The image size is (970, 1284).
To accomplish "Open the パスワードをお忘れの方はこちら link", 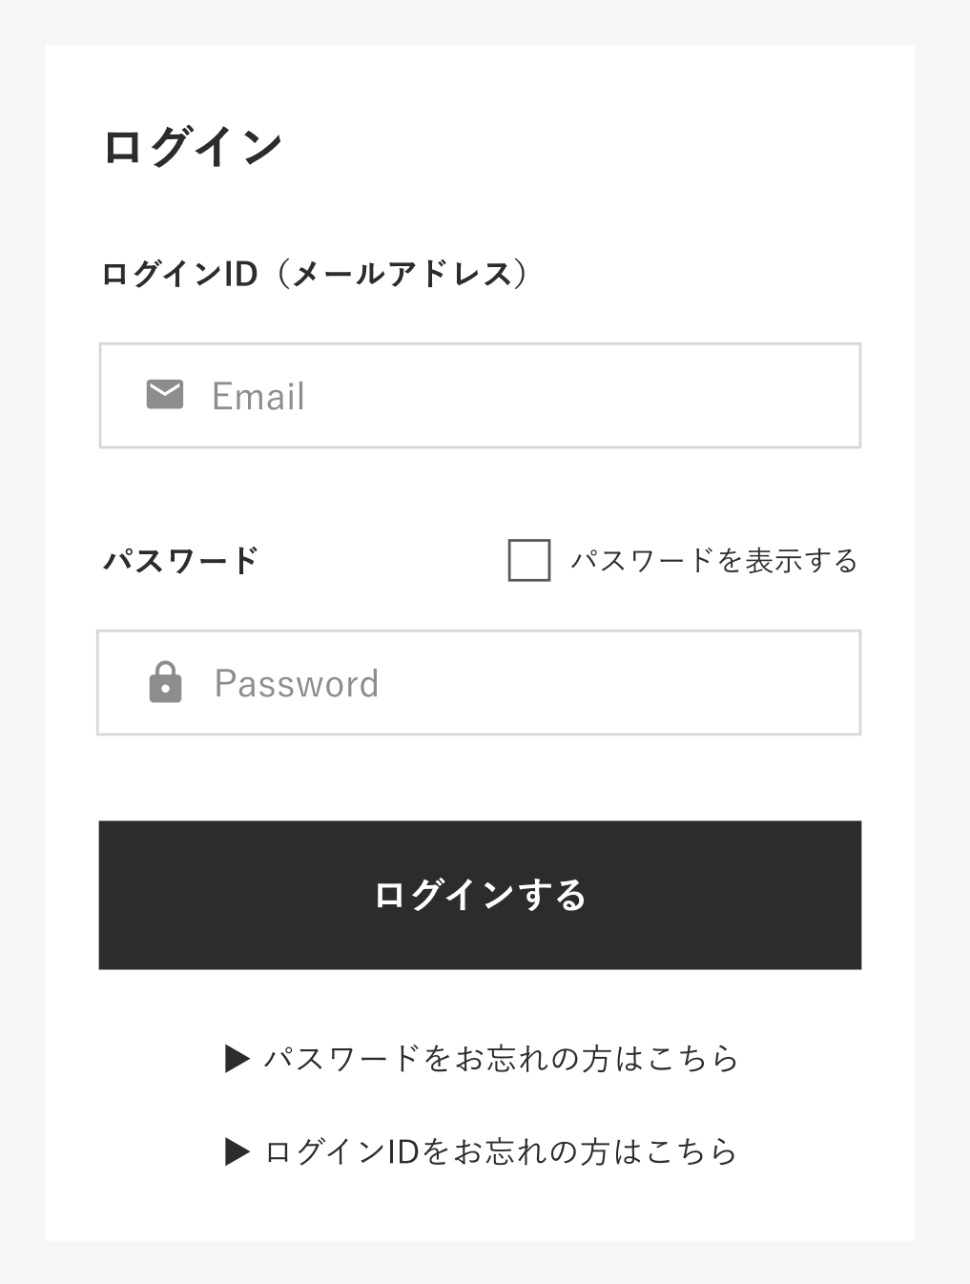I will [x=502, y=1058].
